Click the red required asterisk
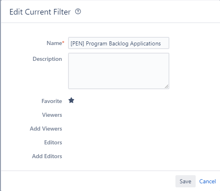 63,42
